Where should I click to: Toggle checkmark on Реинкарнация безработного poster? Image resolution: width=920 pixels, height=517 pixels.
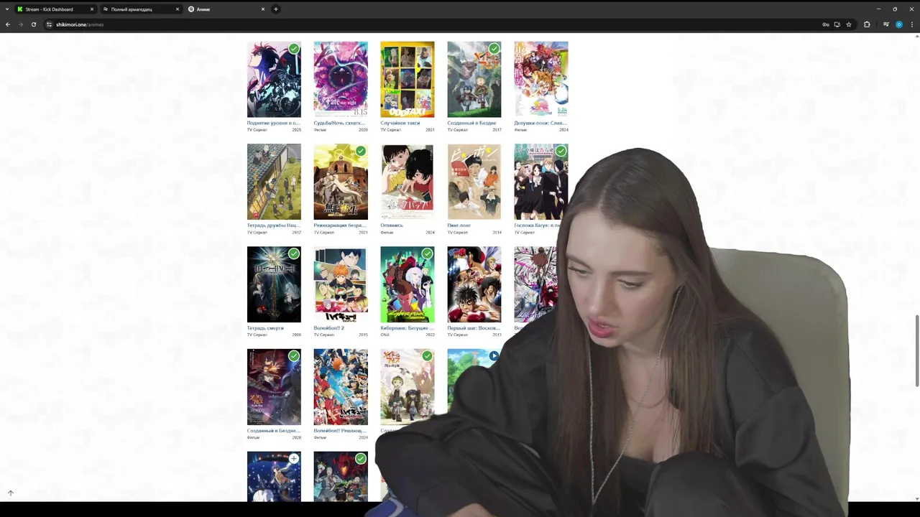pos(361,151)
